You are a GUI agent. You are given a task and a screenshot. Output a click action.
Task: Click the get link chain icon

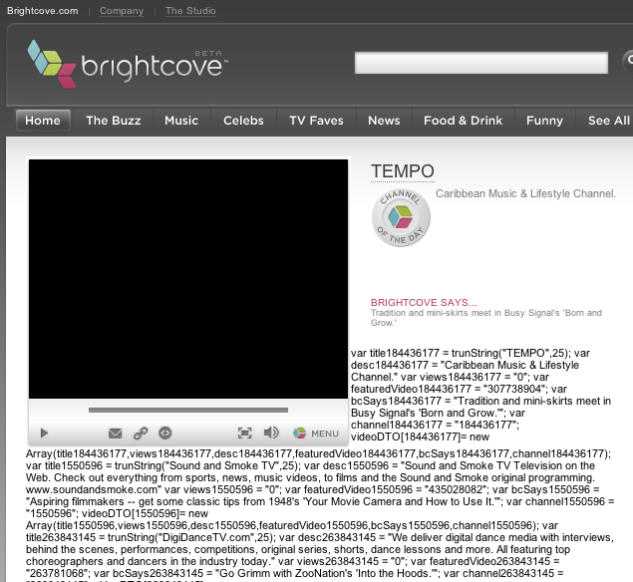coord(141,434)
